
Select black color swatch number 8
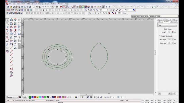pos(47,97)
